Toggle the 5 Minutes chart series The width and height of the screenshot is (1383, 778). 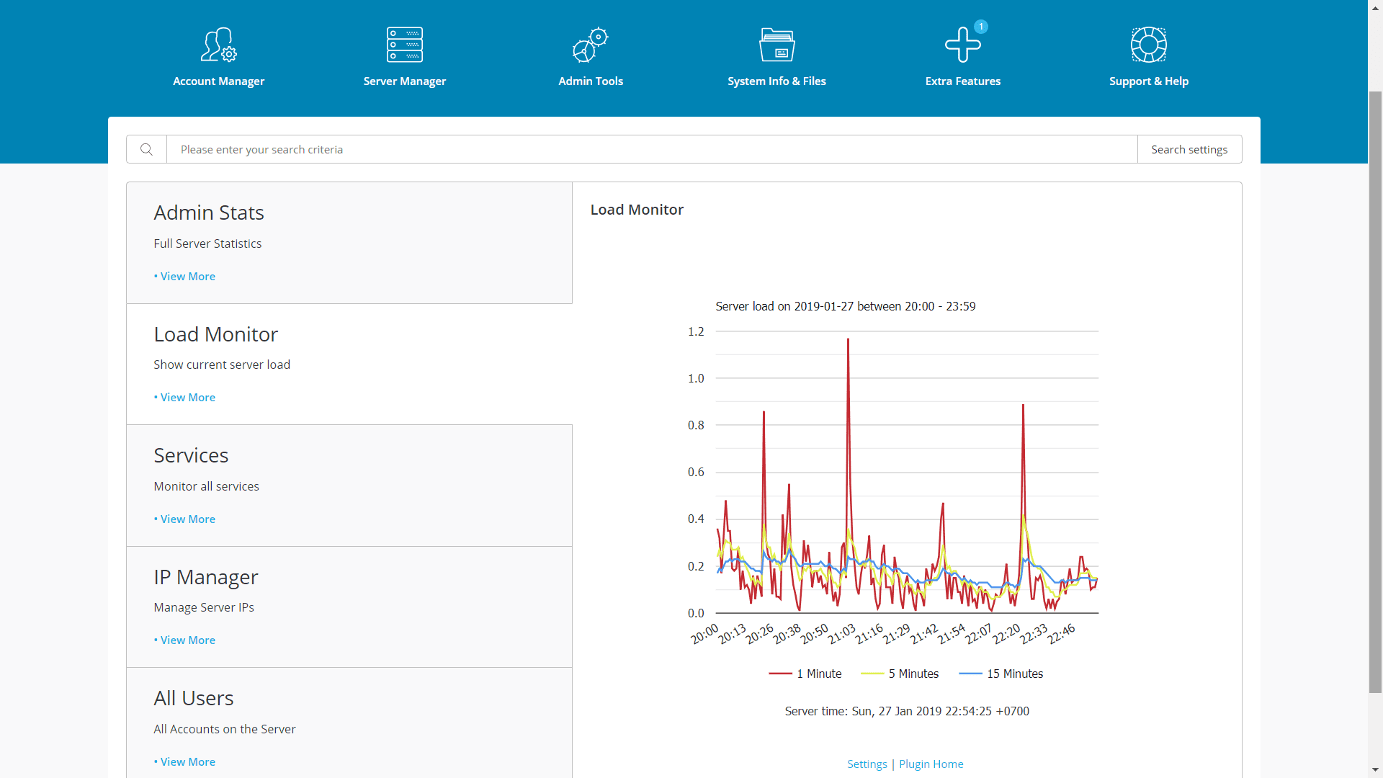[900, 674]
